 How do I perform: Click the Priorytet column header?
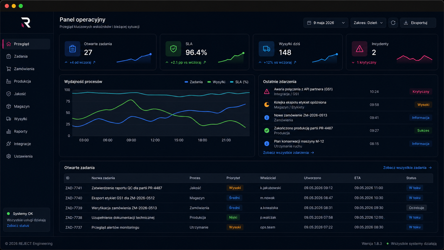[233, 178]
